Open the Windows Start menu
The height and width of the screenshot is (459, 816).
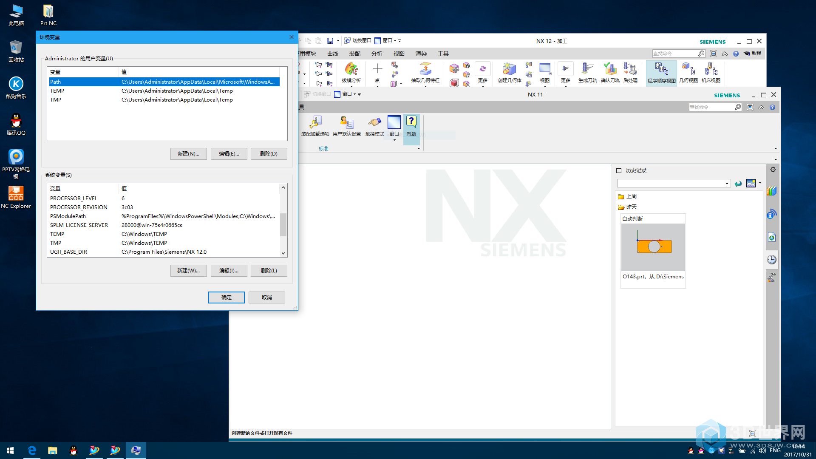(10, 450)
